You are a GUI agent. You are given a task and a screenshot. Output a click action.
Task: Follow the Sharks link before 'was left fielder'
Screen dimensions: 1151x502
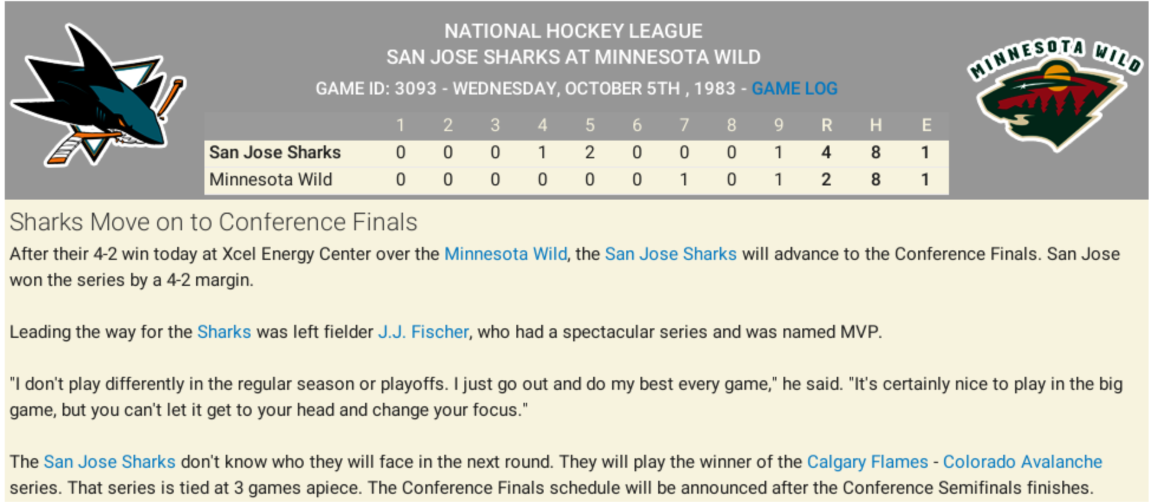pos(224,332)
